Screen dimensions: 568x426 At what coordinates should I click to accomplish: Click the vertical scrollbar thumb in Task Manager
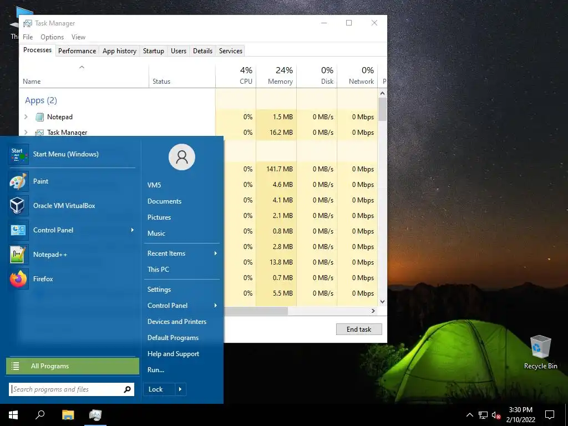(x=382, y=109)
